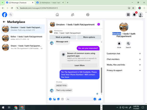Expand Privacy & support section

coord(124,70)
